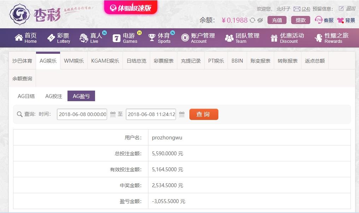
Task: Open 充提记录 tab
Action: [191, 61]
